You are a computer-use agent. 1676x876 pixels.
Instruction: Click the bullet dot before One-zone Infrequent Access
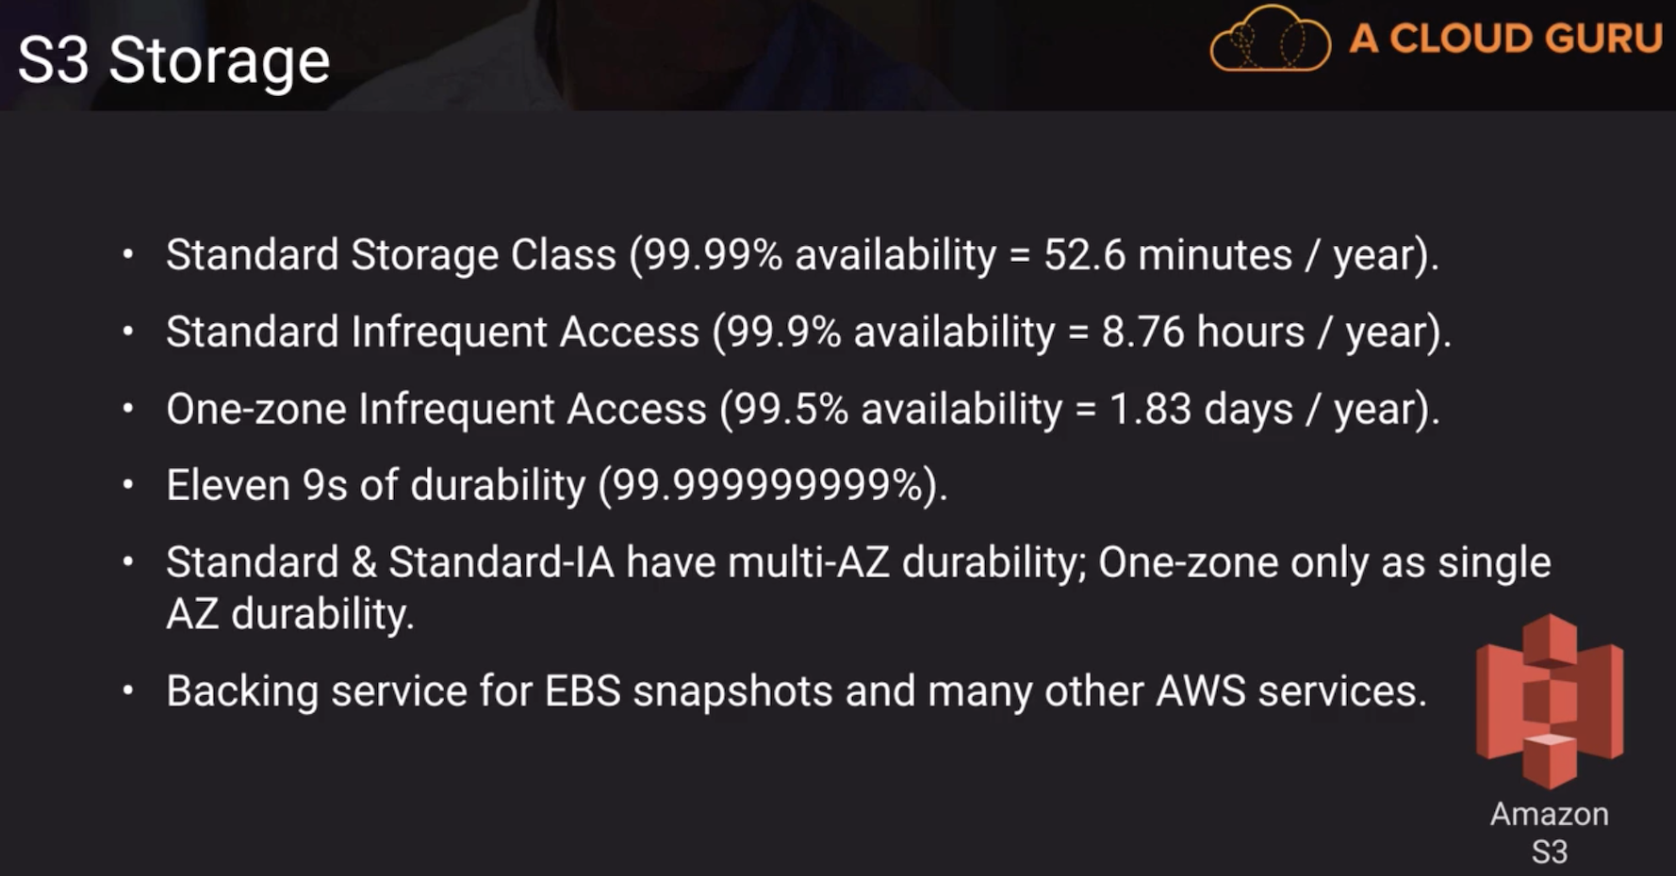pos(127,409)
